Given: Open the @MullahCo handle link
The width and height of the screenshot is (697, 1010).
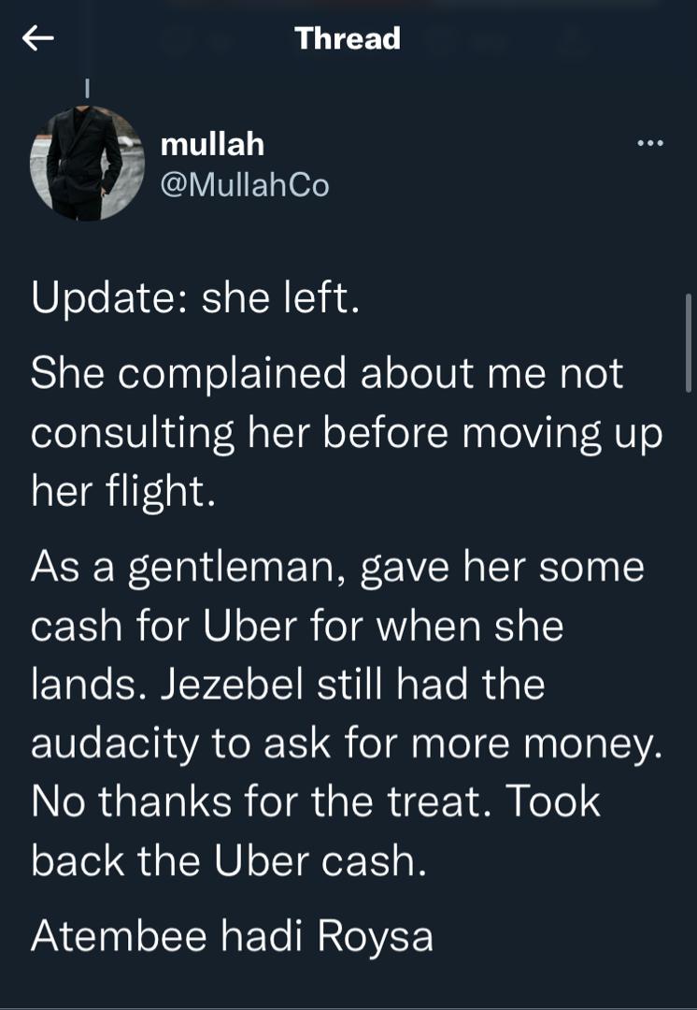Looking at the screenshot, I should tap(245, 185).
